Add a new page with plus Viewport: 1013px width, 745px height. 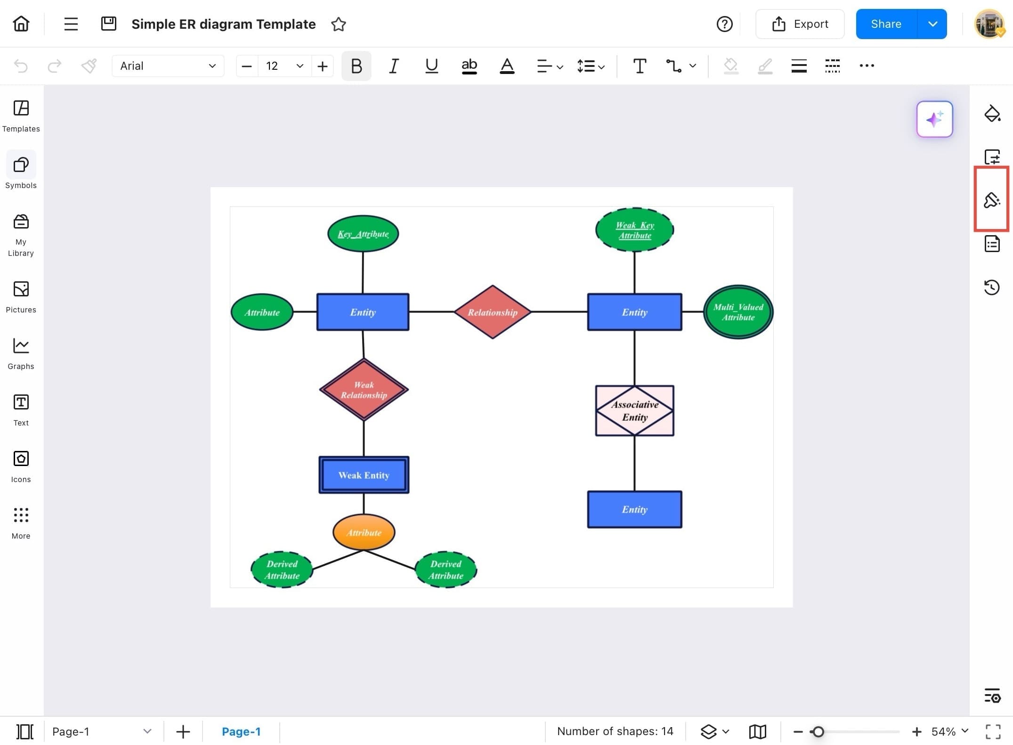183,731
